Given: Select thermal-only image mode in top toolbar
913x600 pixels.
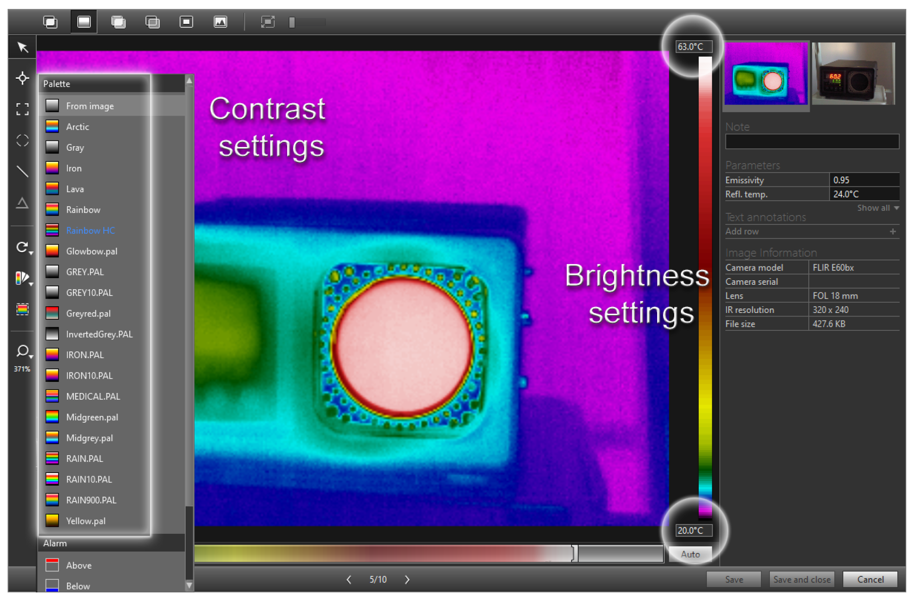Looking at the screenshot, I should point(84,22).
